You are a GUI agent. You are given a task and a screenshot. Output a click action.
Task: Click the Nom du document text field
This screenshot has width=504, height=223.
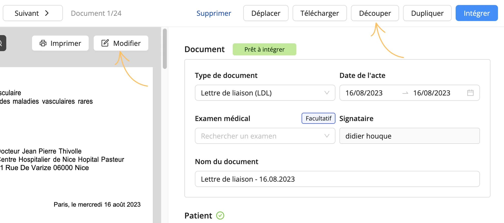[x=337, y=179]
